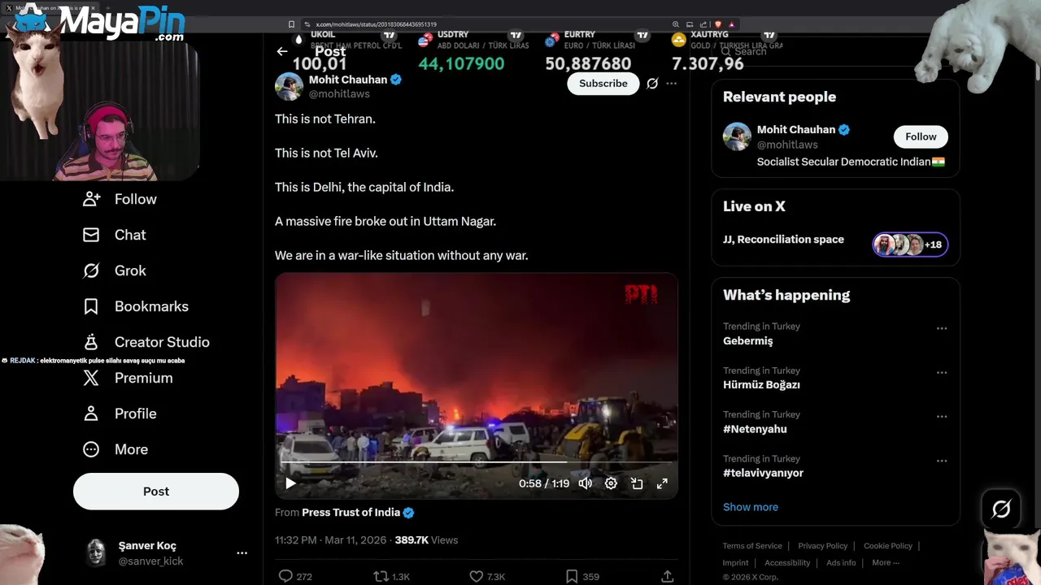
Task: Click Show more under What's happening
Action: pyautogui.click(x=751, y=507)
